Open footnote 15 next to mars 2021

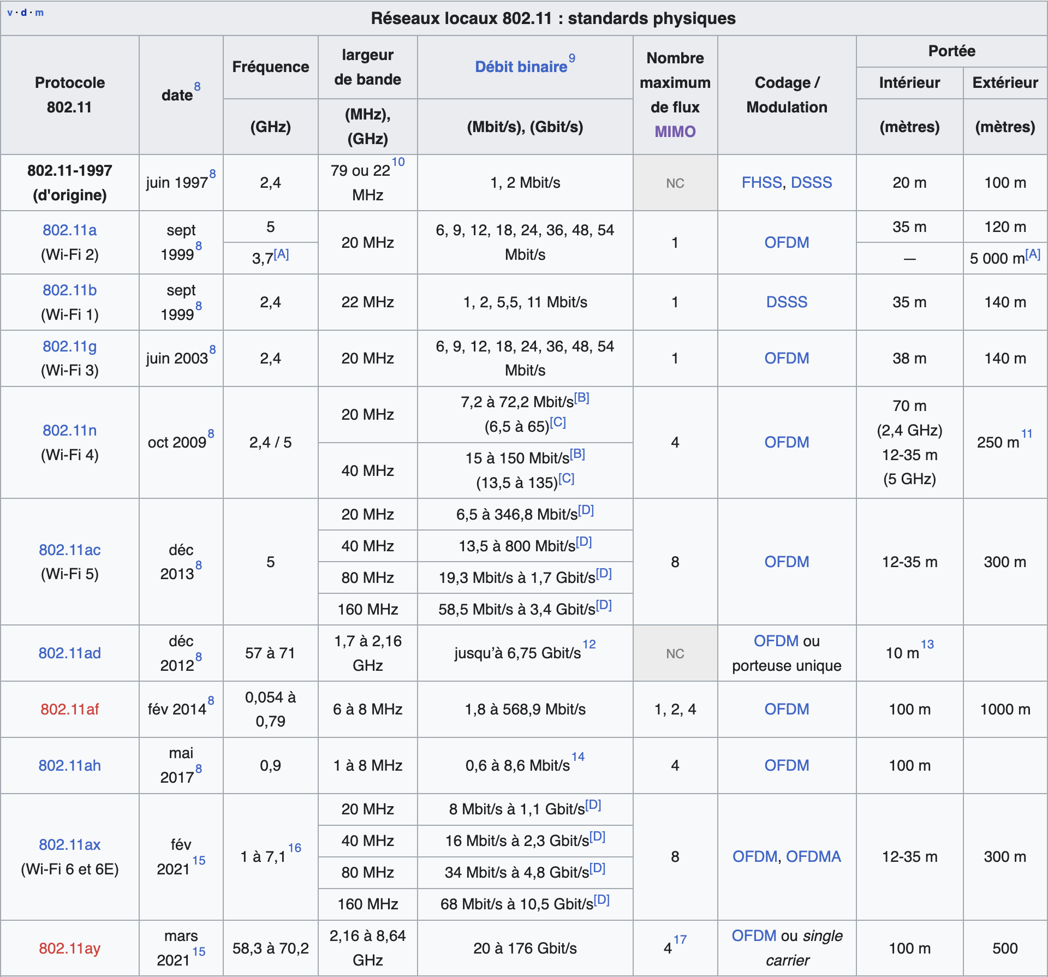[199, 952]
